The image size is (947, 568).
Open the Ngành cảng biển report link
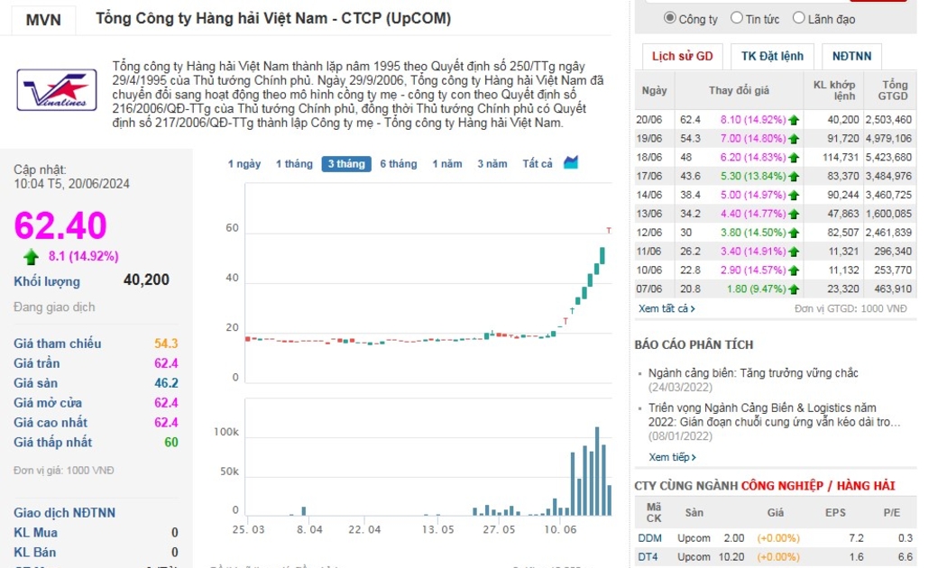click(753, 373)
